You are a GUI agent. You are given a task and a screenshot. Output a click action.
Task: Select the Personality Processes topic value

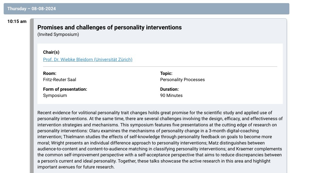182,80
